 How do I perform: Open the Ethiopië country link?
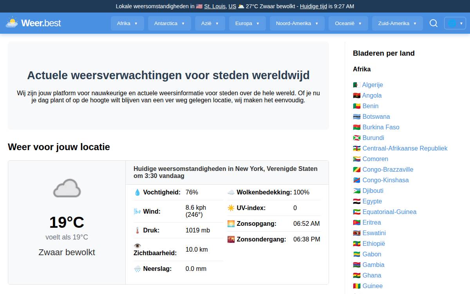374,244
